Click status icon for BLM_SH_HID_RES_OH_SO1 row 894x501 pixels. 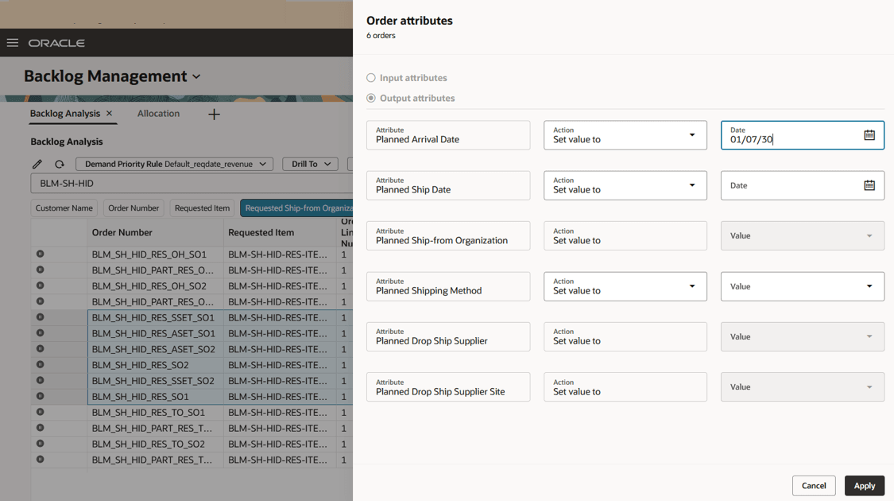40,254
